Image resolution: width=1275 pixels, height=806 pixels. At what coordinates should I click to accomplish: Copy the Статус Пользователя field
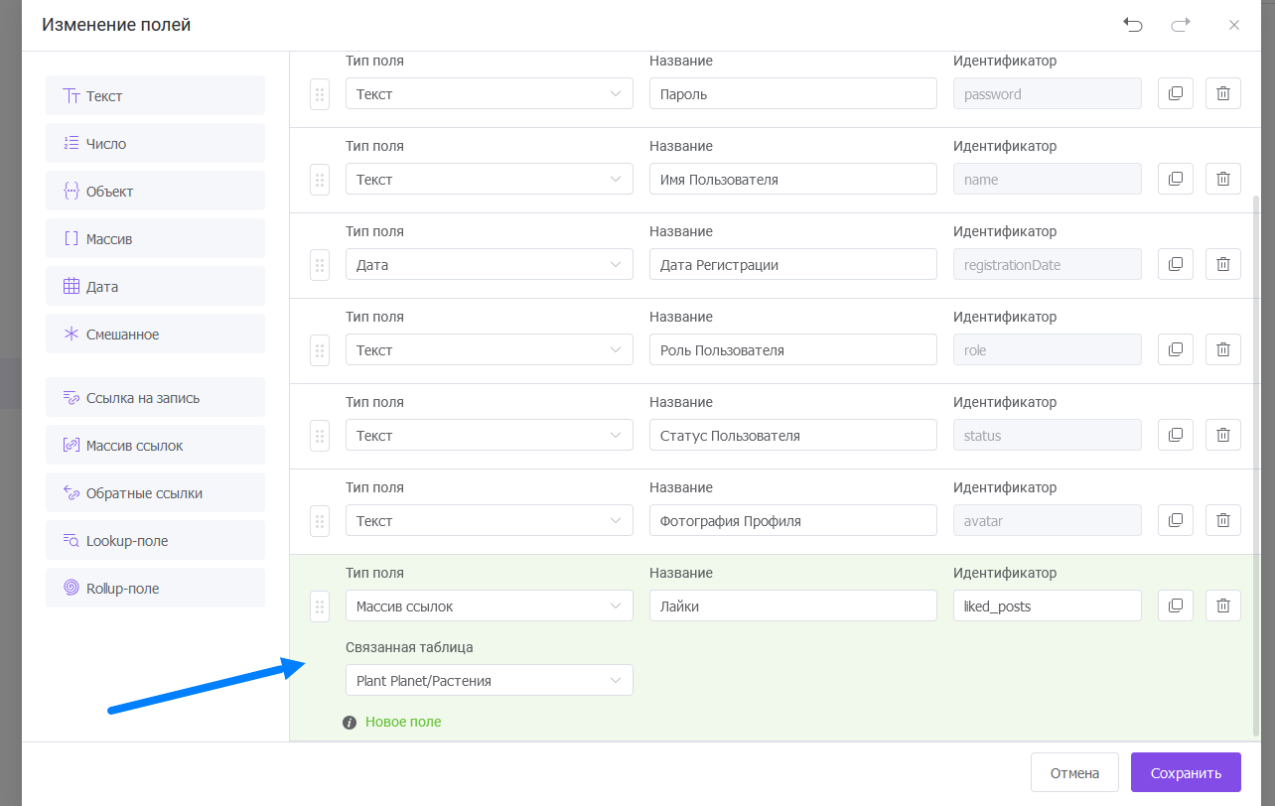(x=1176, y=435)
